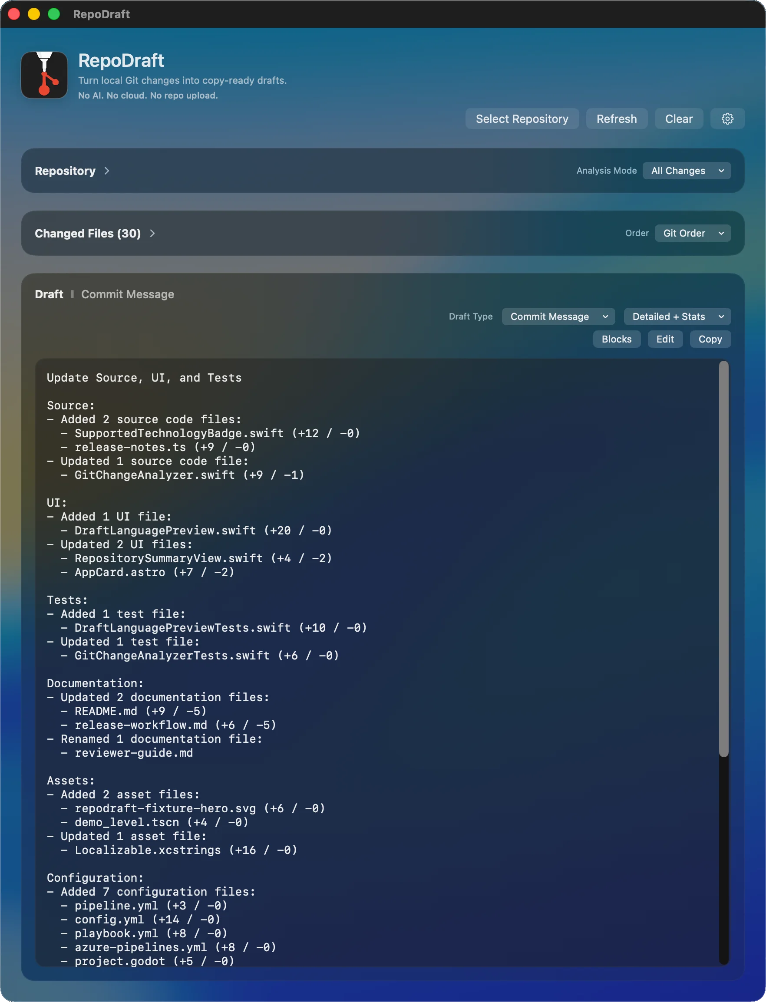
Task: Open settings with the gear icon
Action: tap(727, 119)
